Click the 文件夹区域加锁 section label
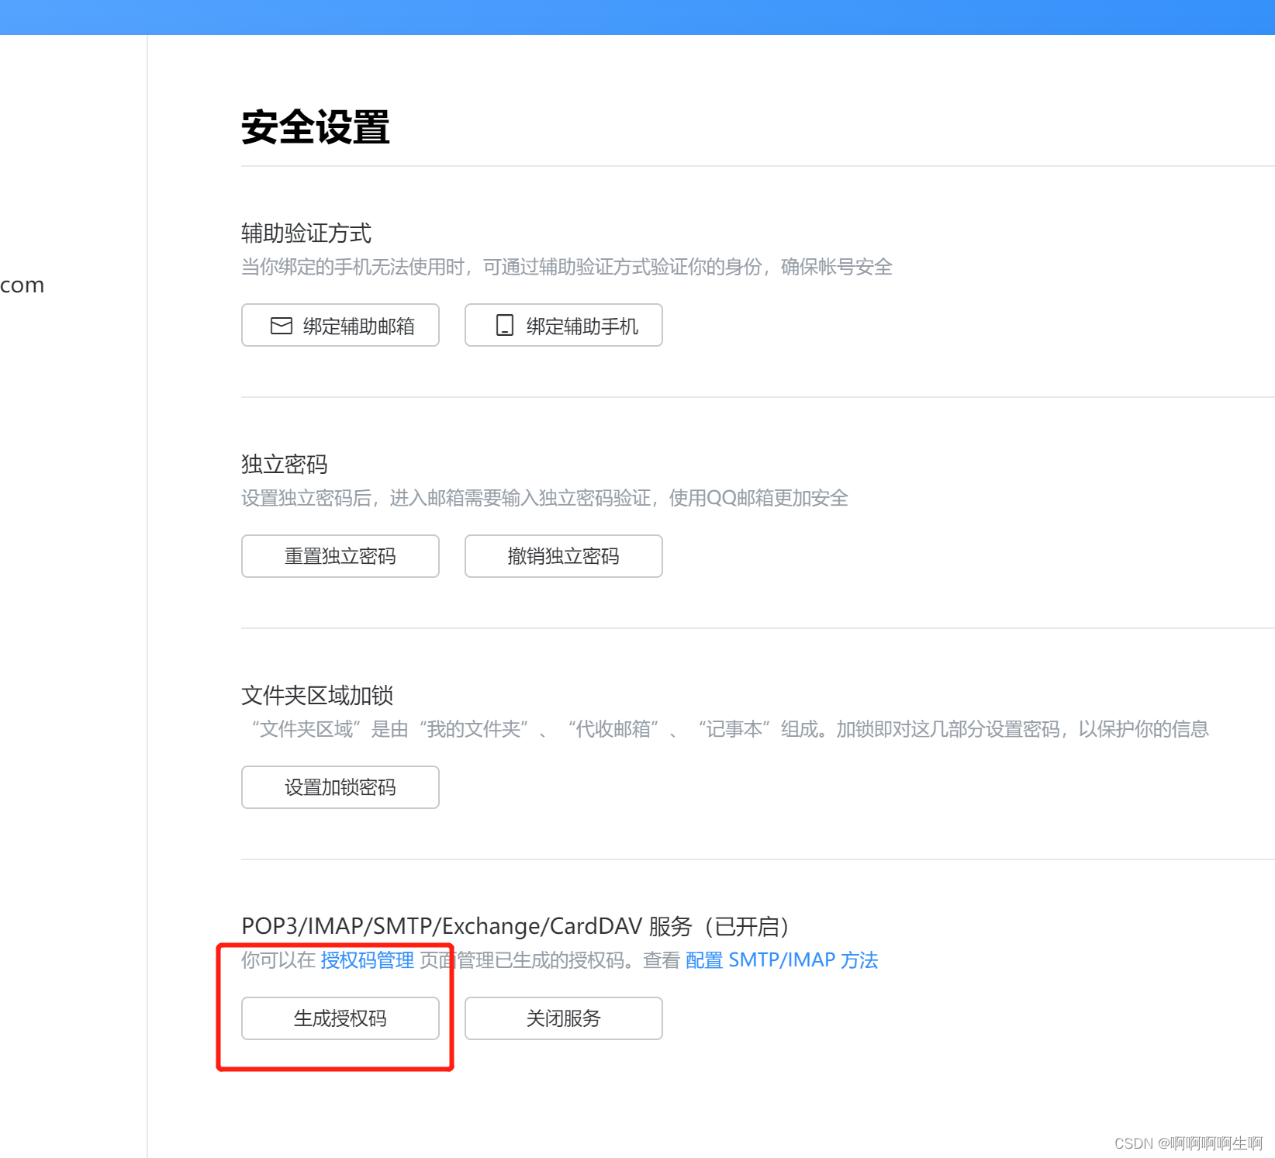The image size is (1275, 1158). point(316,694)
